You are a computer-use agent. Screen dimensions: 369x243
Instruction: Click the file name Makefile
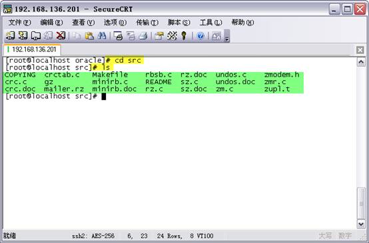tap(110, 75)
